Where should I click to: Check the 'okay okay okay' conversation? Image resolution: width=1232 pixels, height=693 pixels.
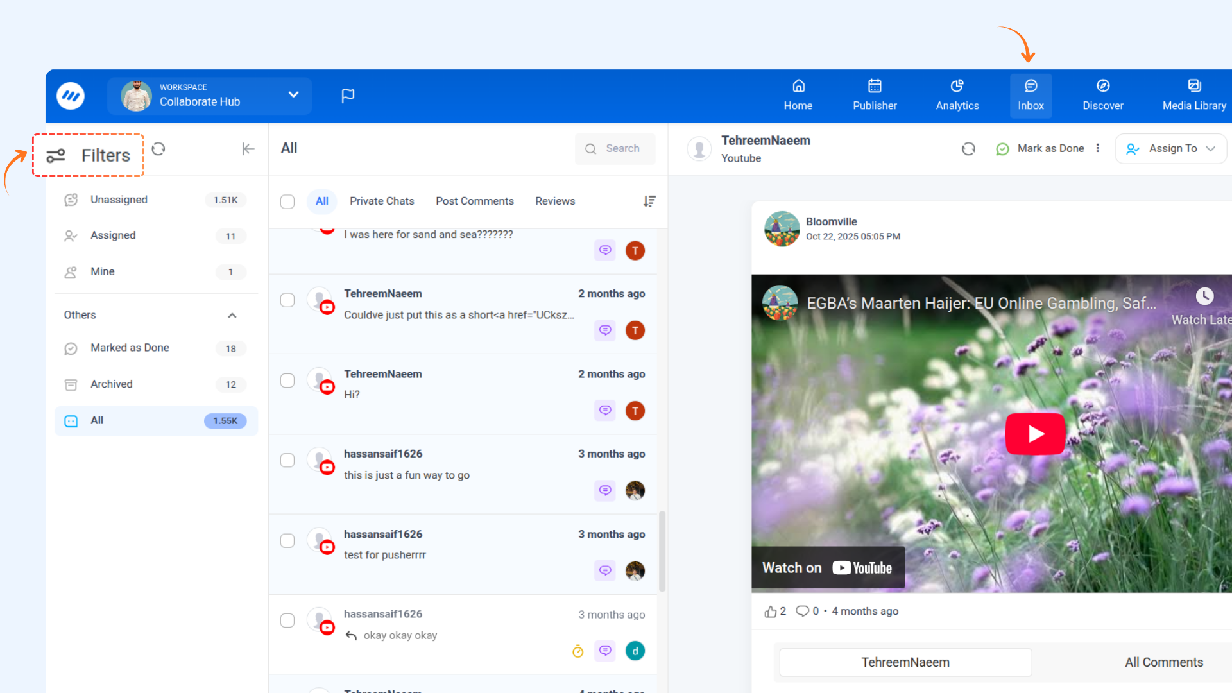[287, 620]
